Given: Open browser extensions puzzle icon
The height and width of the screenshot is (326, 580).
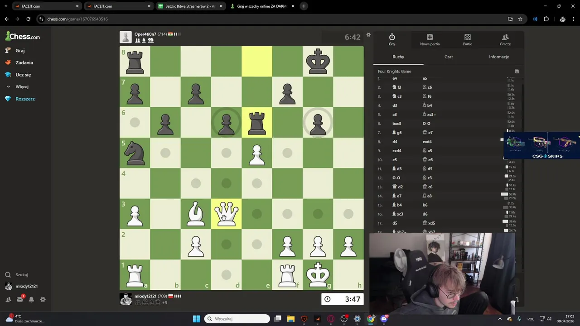Looking at the screenshot, I should [x=546, y=19].
